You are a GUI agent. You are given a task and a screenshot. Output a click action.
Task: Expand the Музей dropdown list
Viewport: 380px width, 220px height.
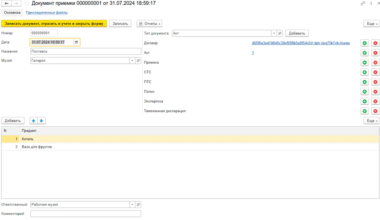132,61
